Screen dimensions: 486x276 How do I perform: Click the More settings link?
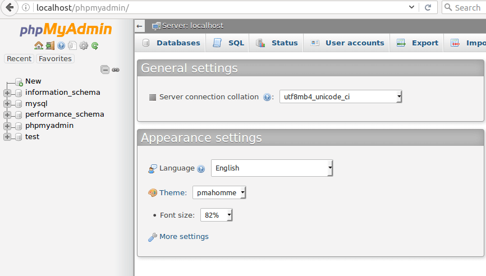pyautogui.click(x=184, y=237)
